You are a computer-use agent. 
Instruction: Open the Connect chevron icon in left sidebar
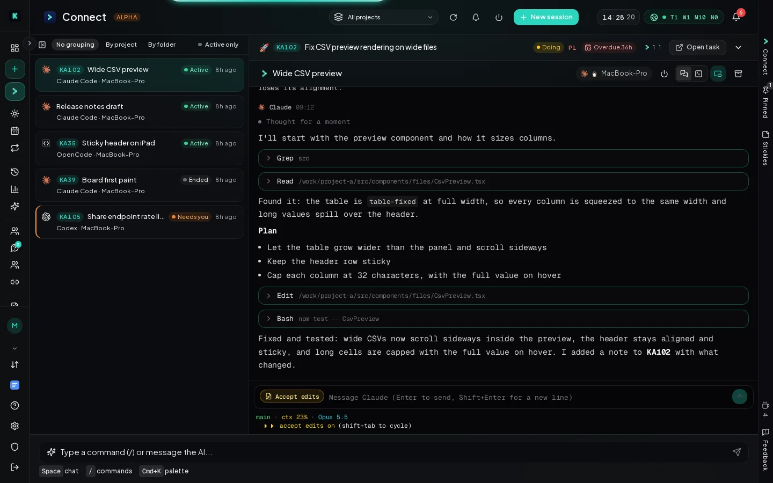coord(14,92)
